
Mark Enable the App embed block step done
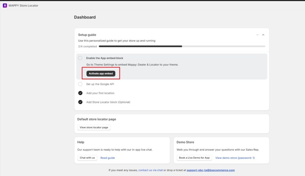tap(80, 58)
